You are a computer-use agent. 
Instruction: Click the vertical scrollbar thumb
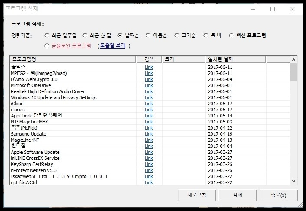coord(293,72)
